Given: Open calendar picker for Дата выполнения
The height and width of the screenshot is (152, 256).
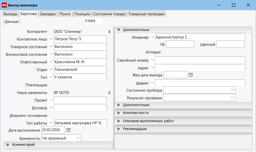Looking at the screenshot, I should tap(69, 130).
